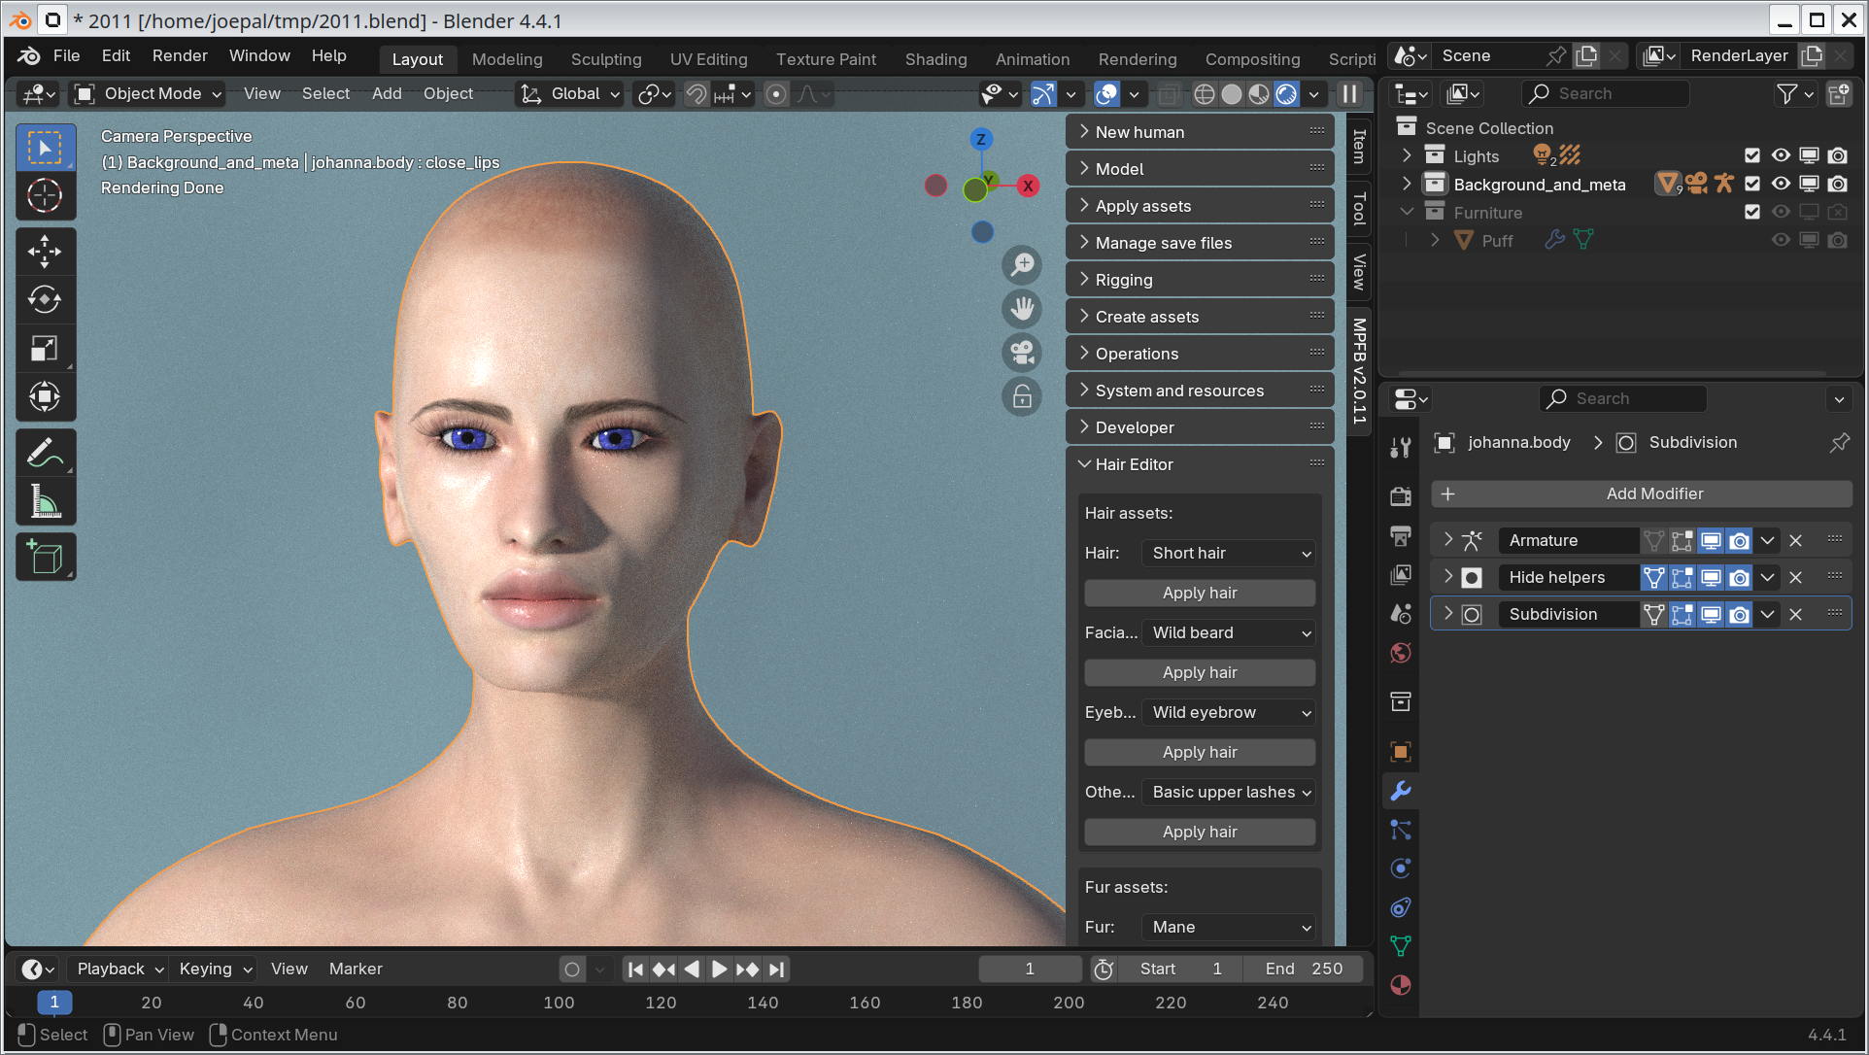Image resolution: width=1869 pixels, height=1055 pixels.
Task: Open the Physics properties tab icon
Action: coord(1400,868)
